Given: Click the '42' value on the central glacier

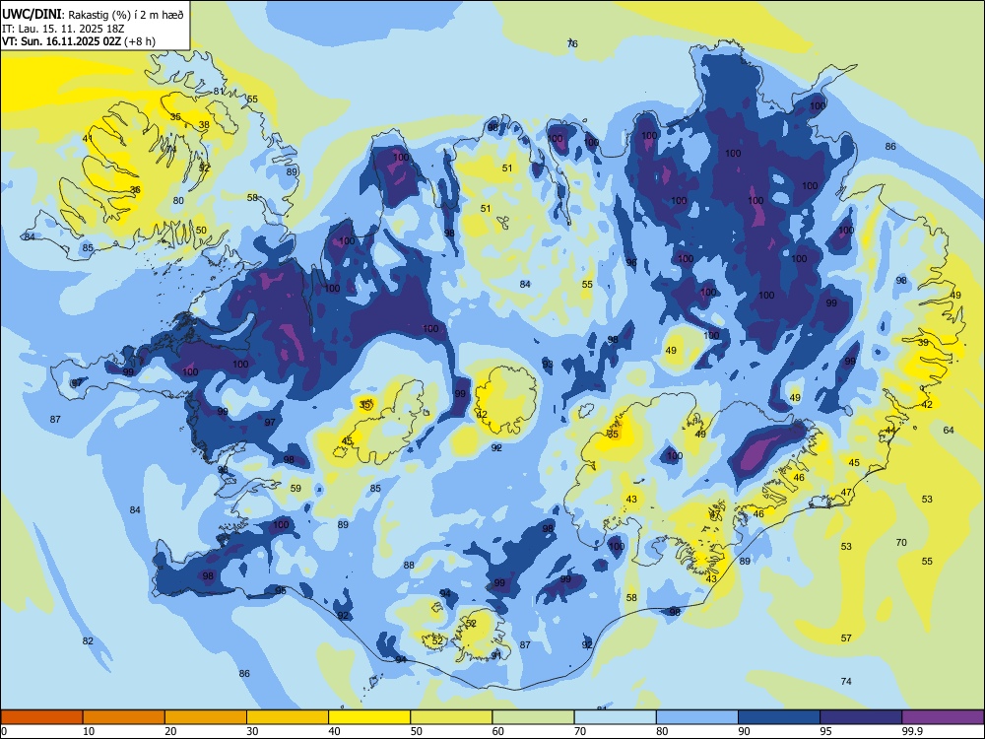Looking at the screenshot, I should (482, 415).
